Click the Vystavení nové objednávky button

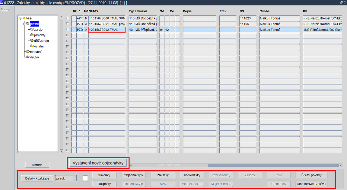click(98, 163)
